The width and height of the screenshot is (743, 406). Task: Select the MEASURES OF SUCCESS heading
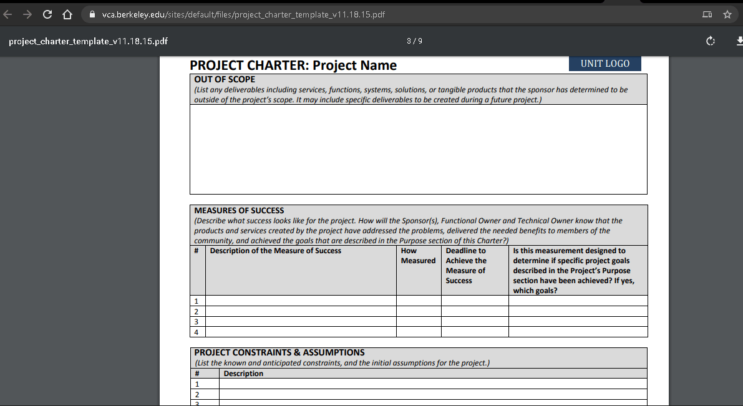click(239, 210)
